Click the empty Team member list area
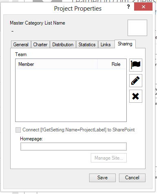 [x=71, y=95]
